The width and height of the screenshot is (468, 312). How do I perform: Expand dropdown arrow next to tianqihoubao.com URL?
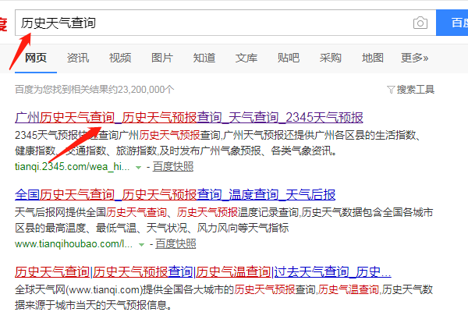click(141, 244)
